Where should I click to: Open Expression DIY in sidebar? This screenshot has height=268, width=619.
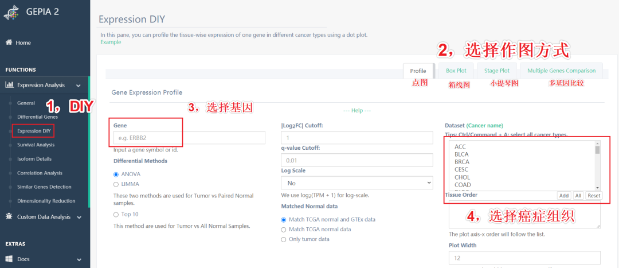click(33, 131)
